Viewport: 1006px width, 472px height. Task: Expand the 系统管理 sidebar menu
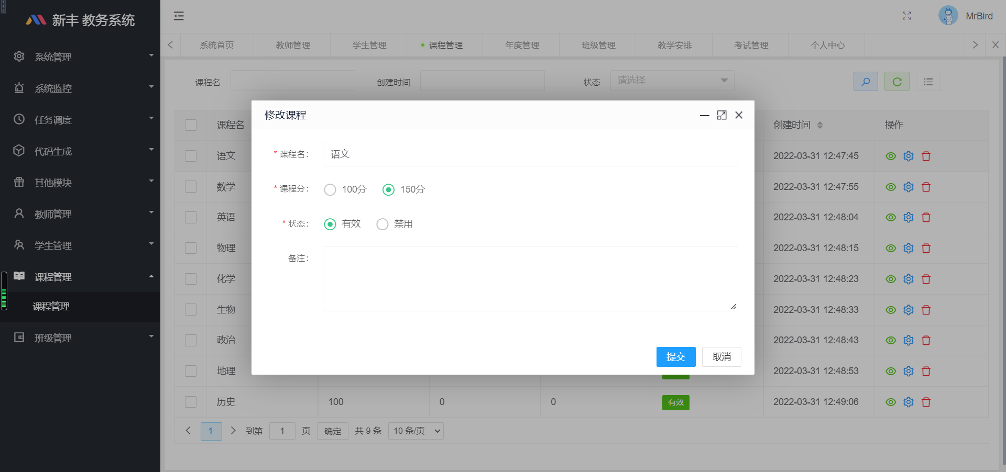[80, 57]
